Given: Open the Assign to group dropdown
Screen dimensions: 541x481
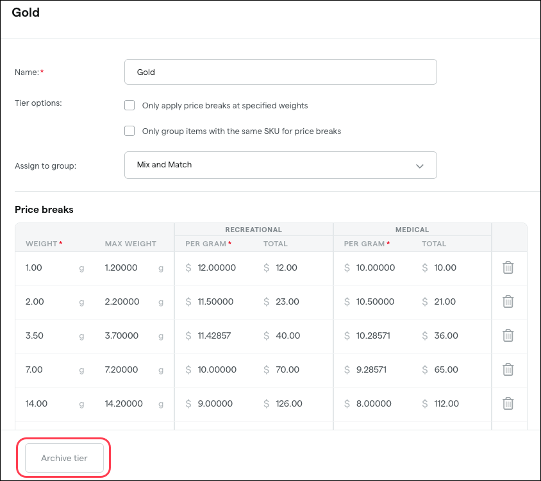Looking at the screenshot, I should tap(281, 165).
